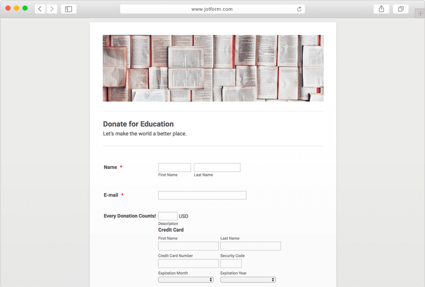This screenshot has width=425, height=287.
Task: Select the cardholder First Name field
Action: coord(188,246)
